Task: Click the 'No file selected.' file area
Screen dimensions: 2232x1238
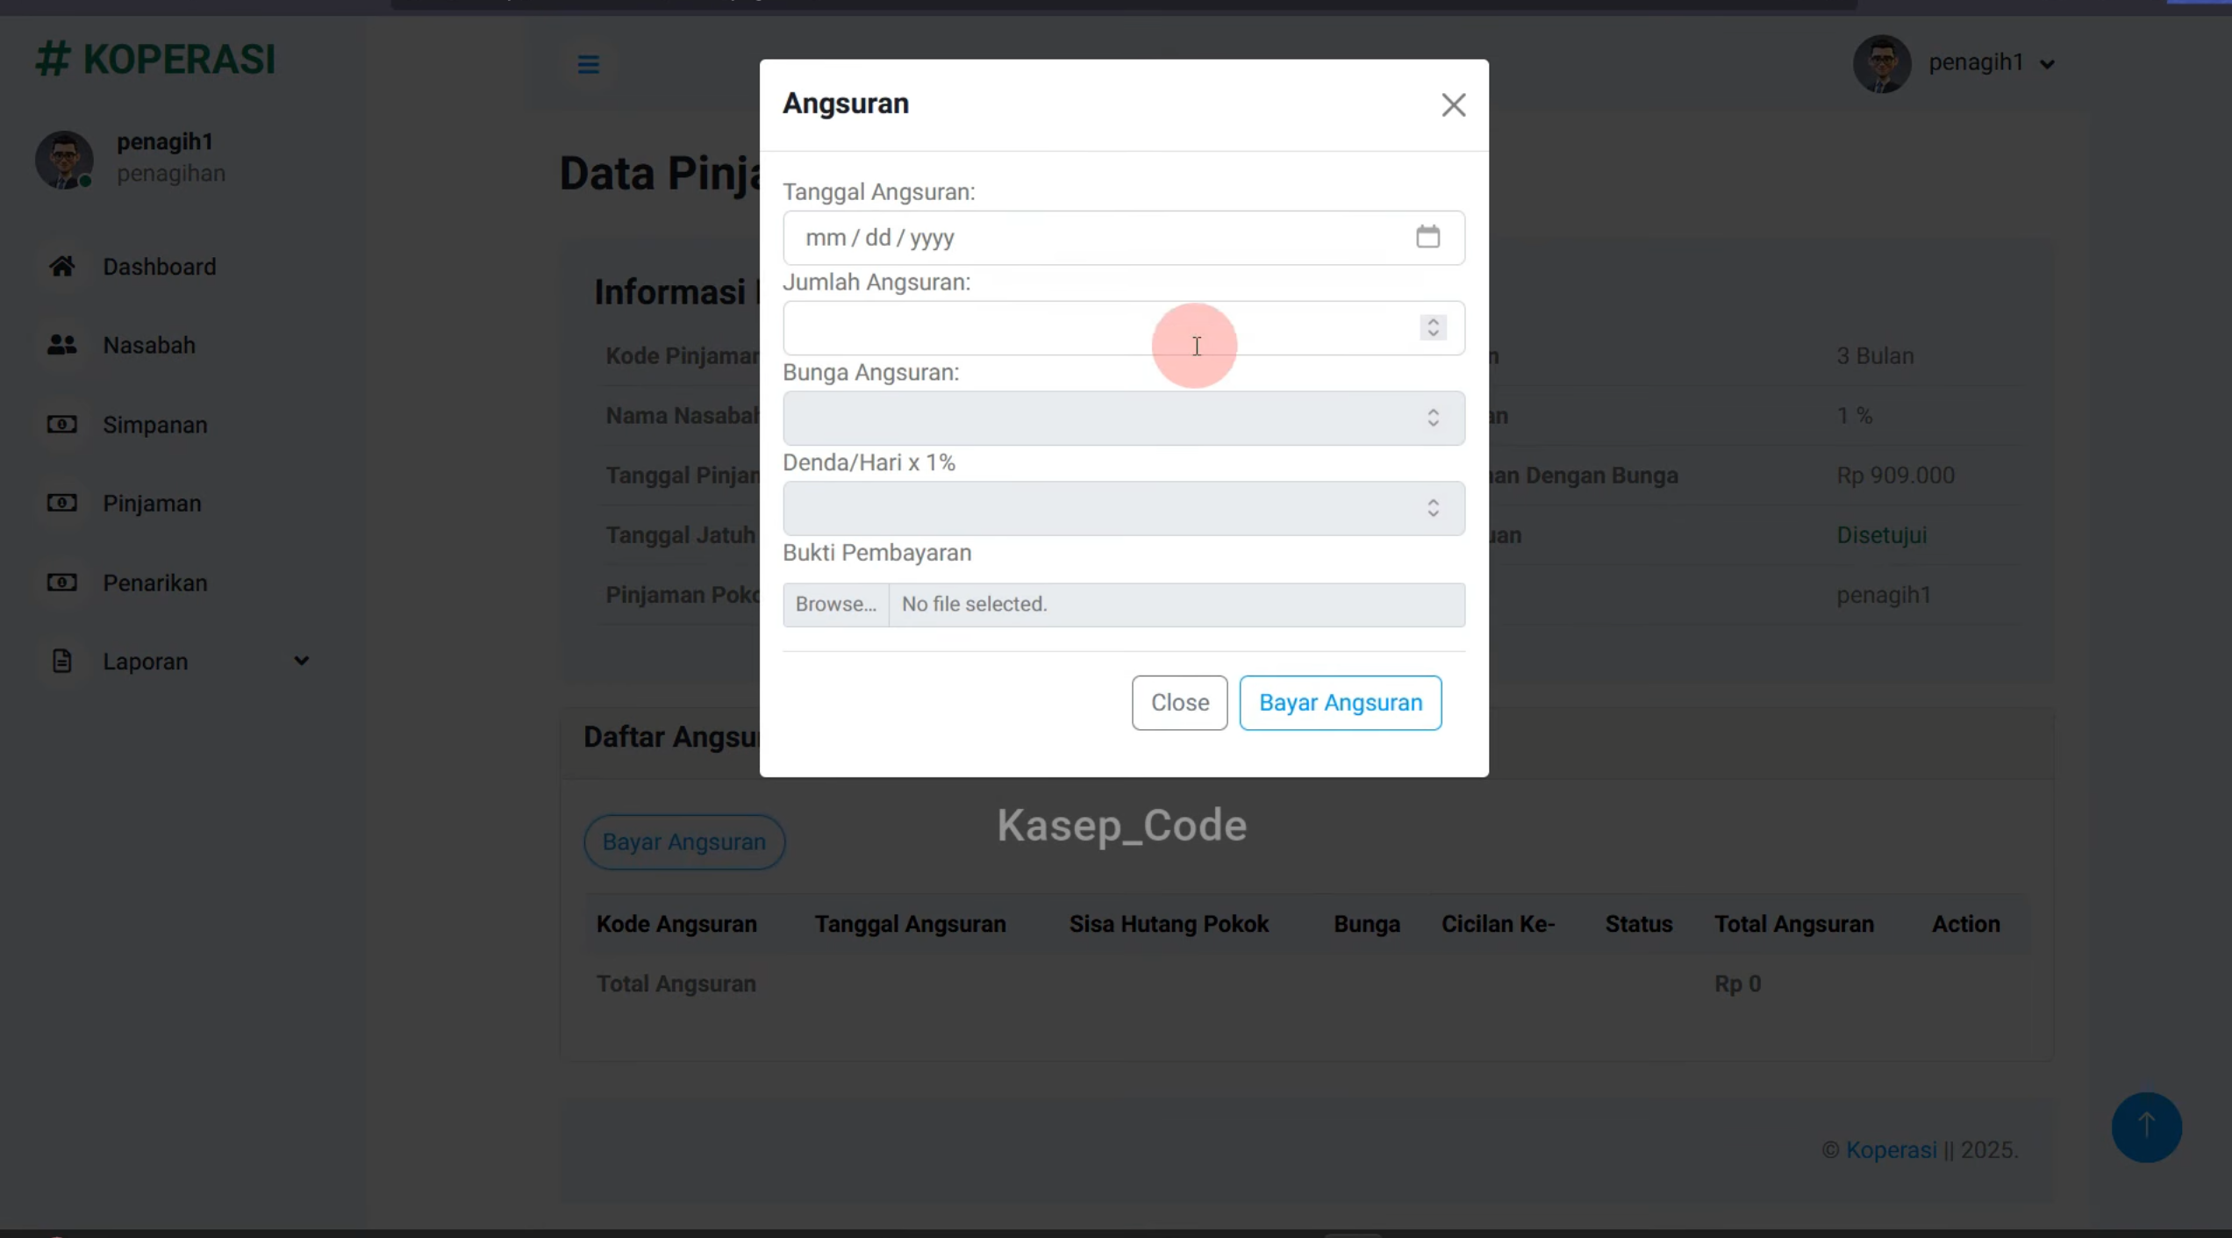Action: click(1177, 605)
